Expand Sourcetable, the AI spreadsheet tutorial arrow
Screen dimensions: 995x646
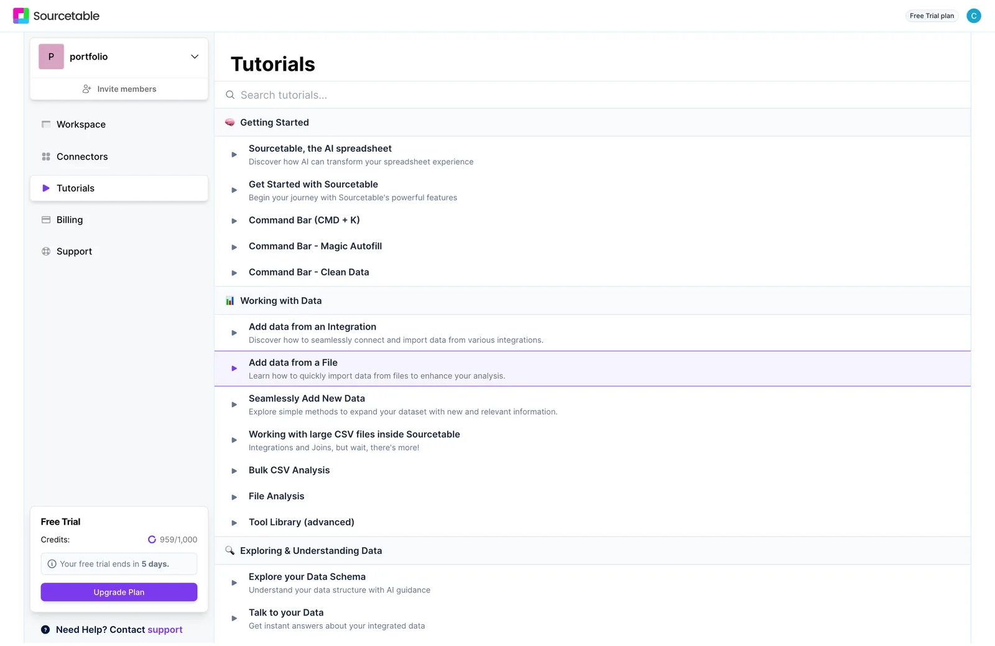pos(234,155)
